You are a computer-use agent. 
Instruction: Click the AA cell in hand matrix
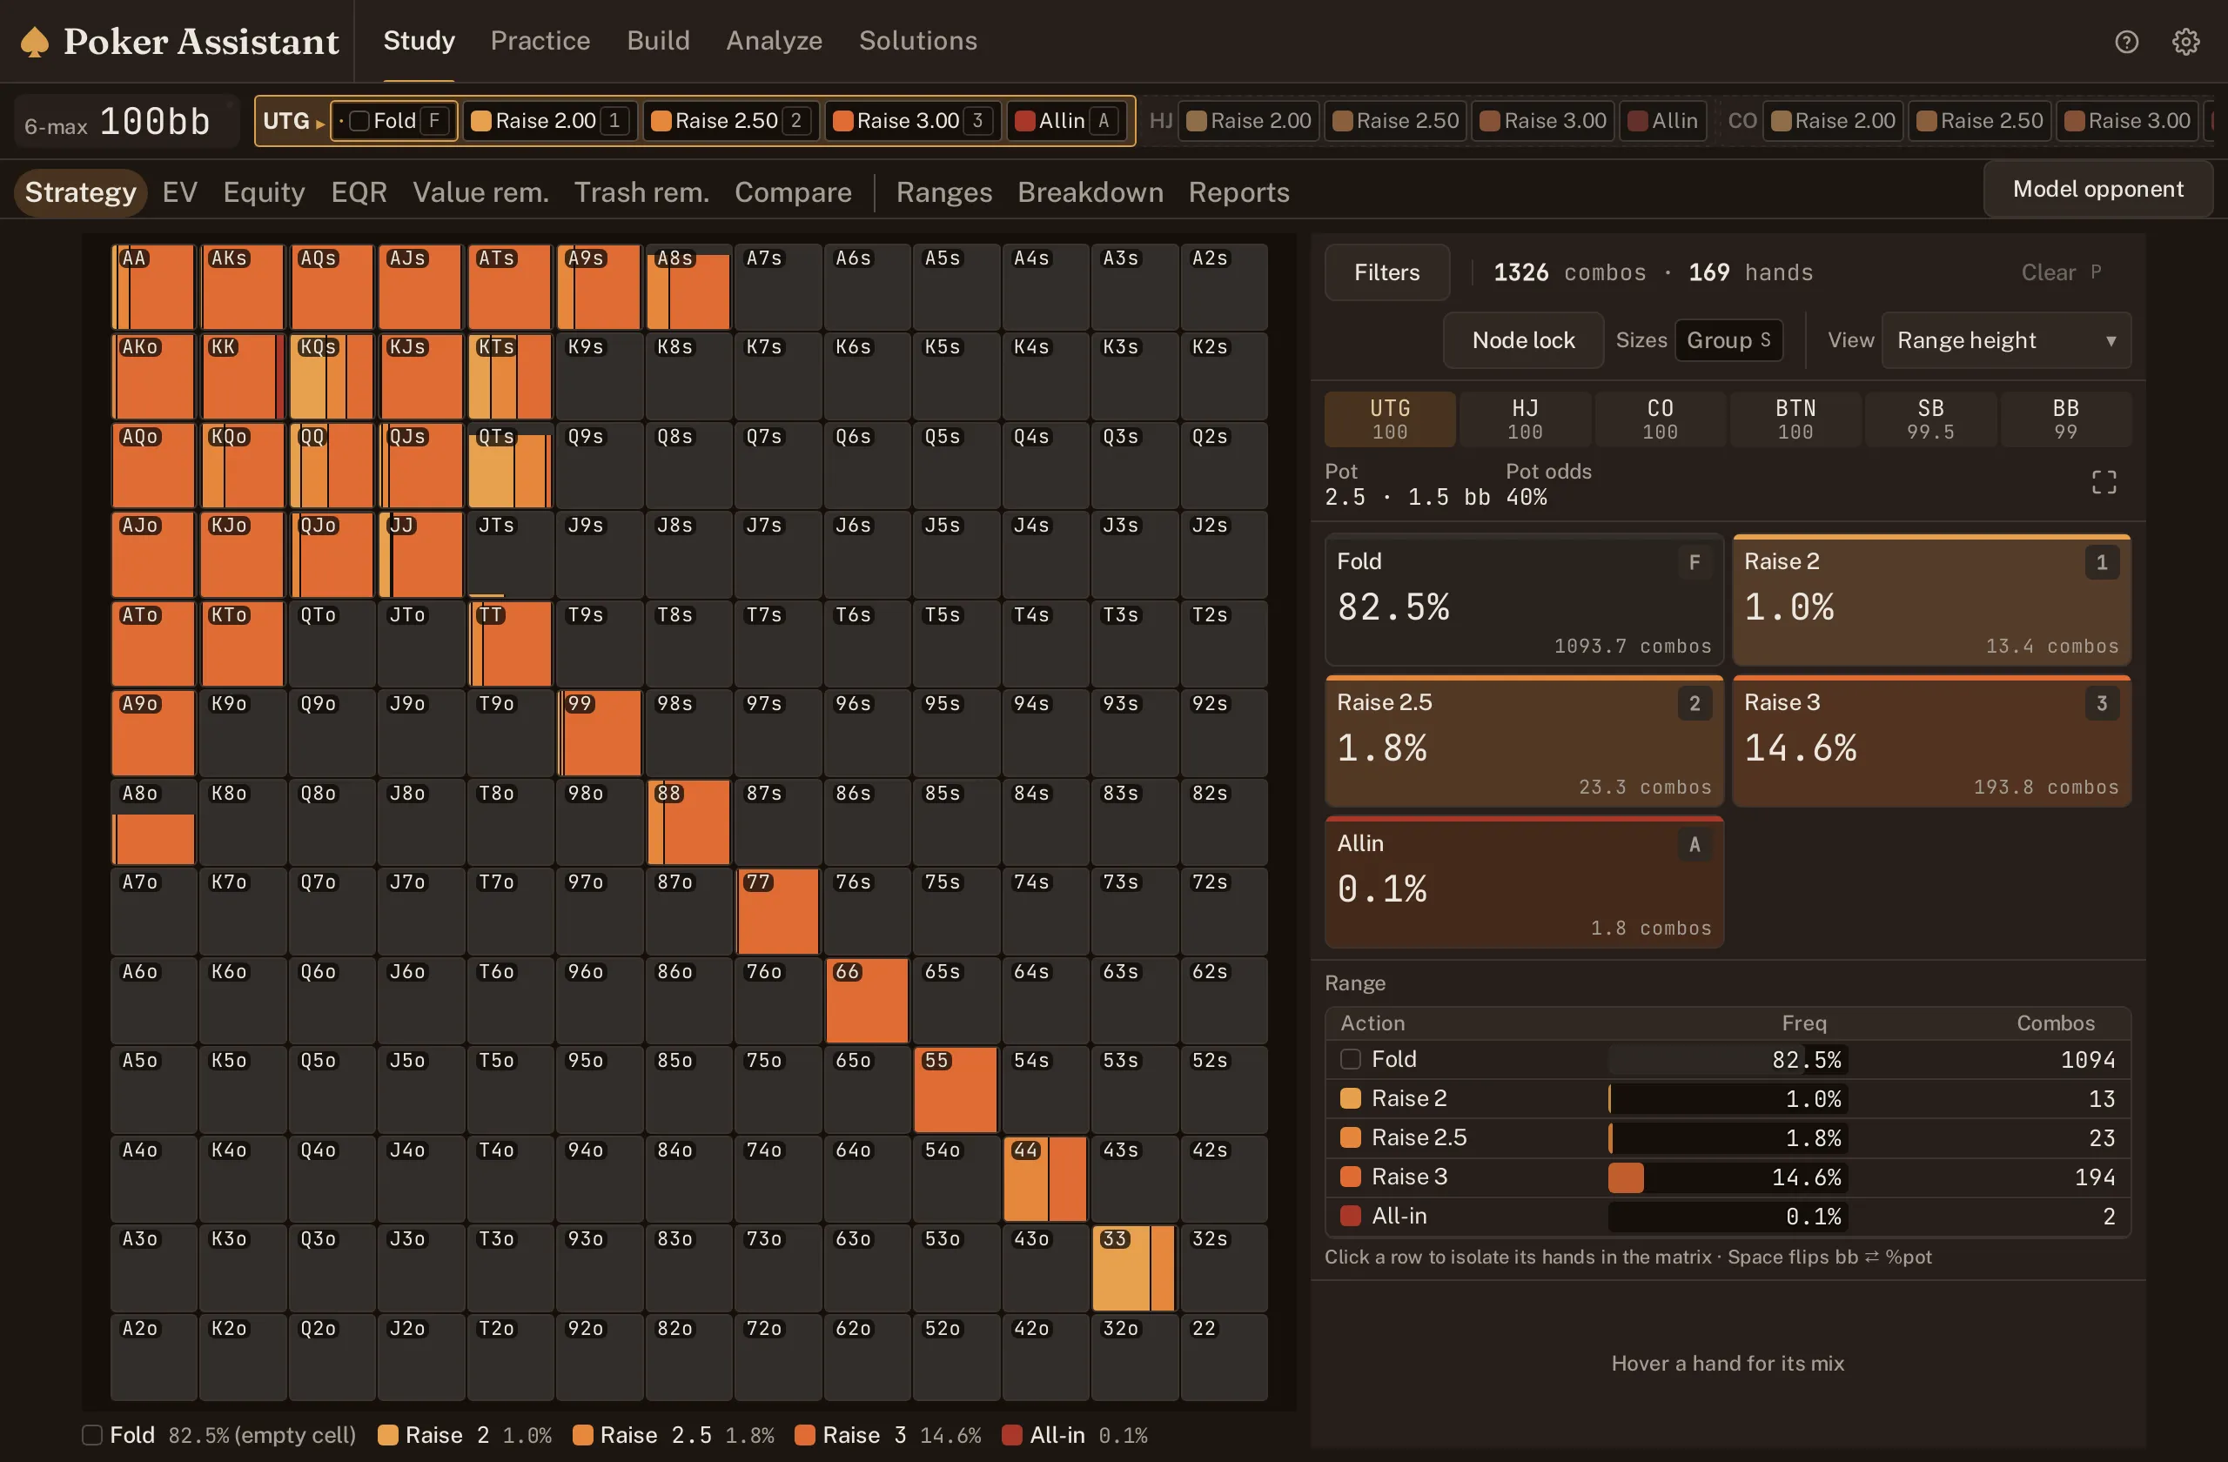click(x=153, y=286)
